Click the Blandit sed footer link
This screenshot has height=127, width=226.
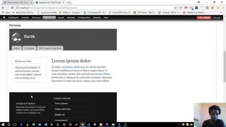pos(60,115)
